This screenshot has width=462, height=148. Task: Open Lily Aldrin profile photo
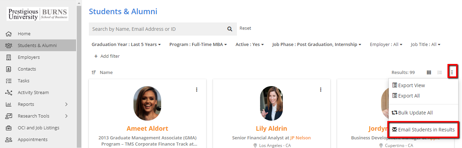[x=271, y=103]
